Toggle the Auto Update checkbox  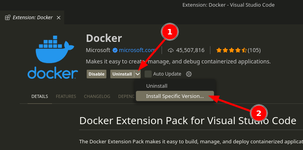pos(148,74)
